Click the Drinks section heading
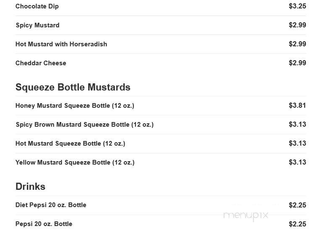The image size is (321, 250). (x=30, y=186)
